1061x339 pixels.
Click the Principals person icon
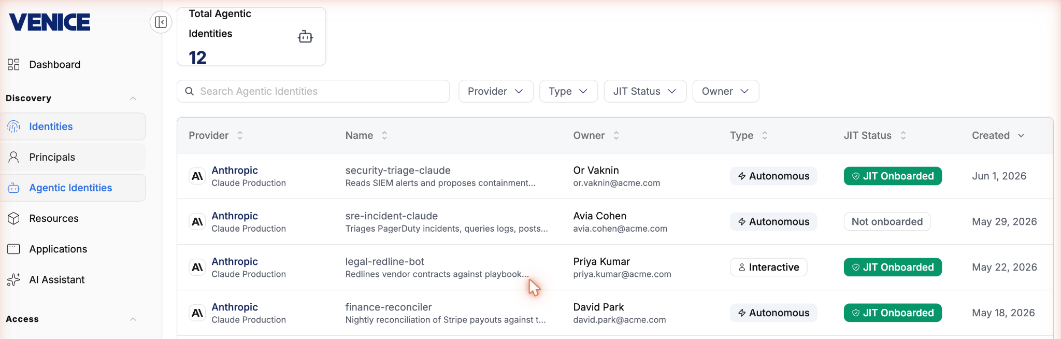[13, 157]
